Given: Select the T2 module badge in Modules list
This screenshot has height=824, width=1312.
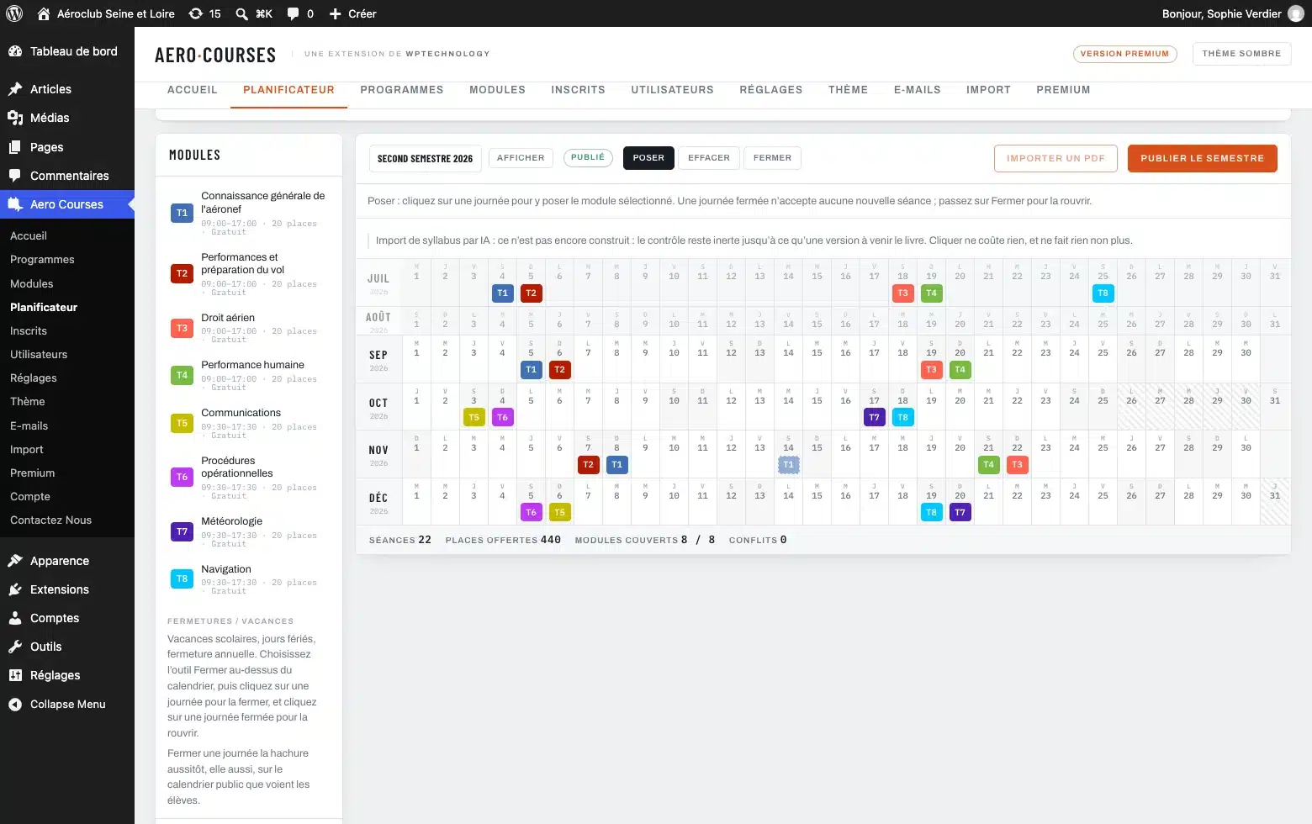Looking at the screenshot, I should (x=182, y=273).
